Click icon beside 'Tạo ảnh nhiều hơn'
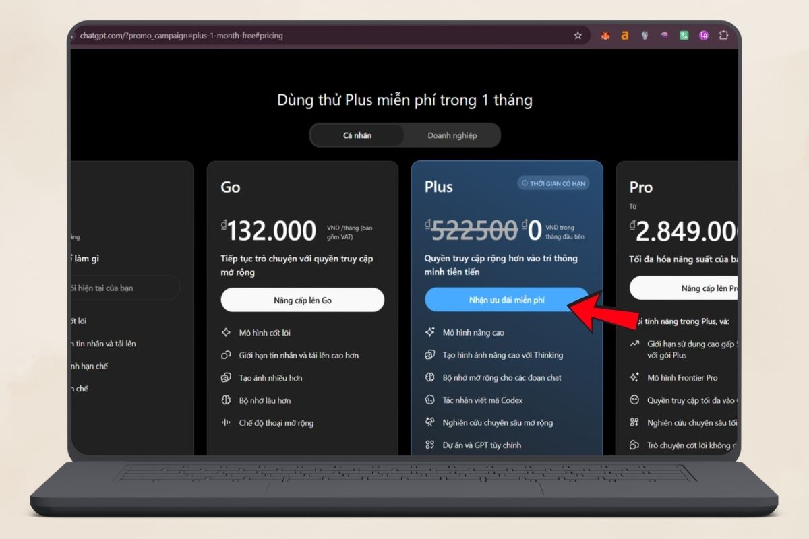809x539 pixels. 226,378
